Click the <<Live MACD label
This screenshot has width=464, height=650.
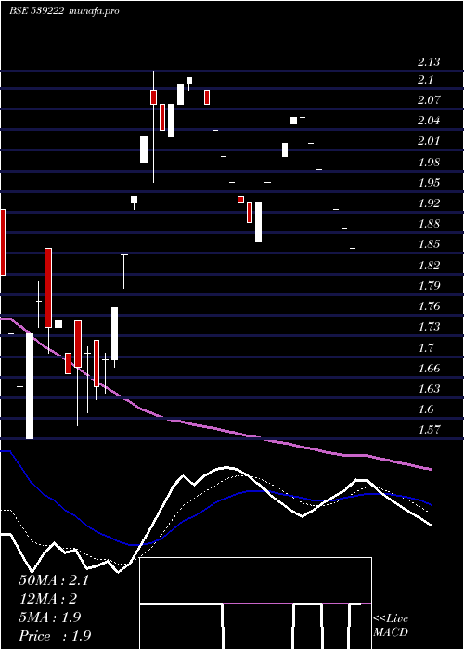(391, 626)
